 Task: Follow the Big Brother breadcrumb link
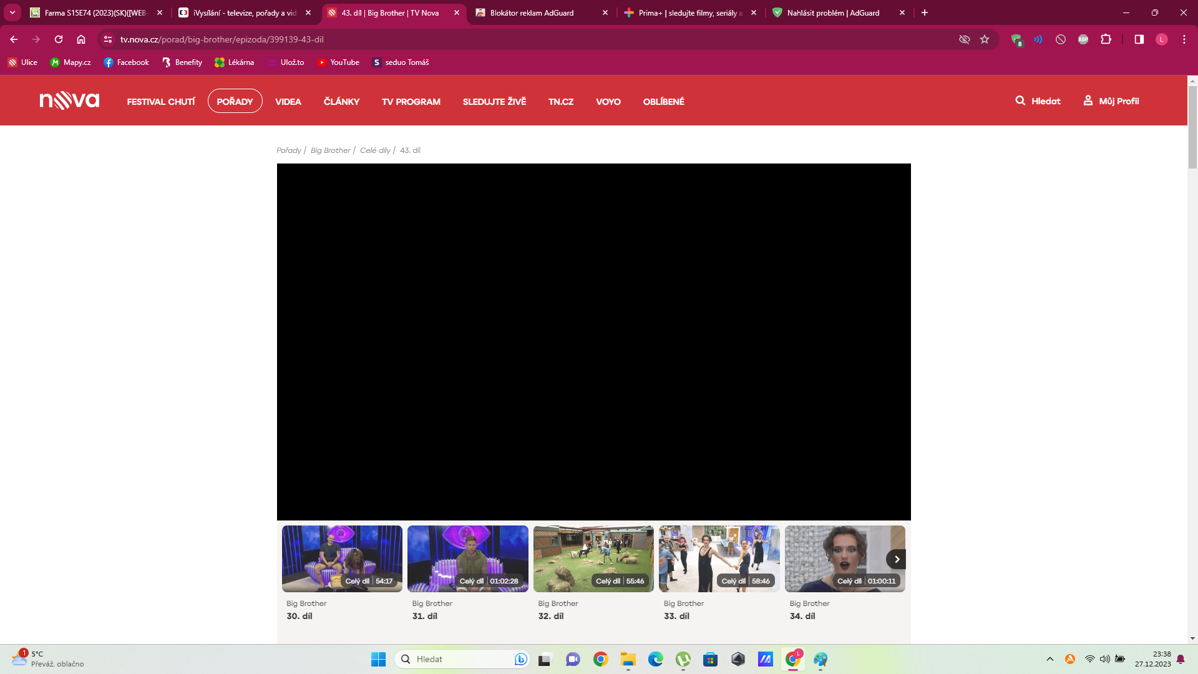[x=329, y=150]
